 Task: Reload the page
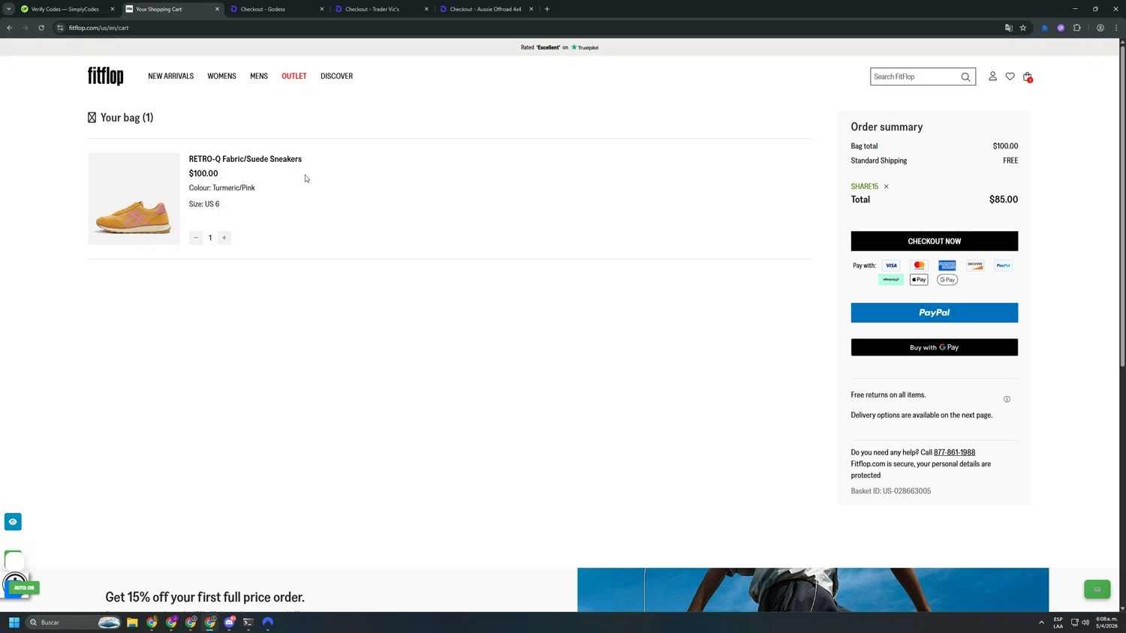coord(41,28)
